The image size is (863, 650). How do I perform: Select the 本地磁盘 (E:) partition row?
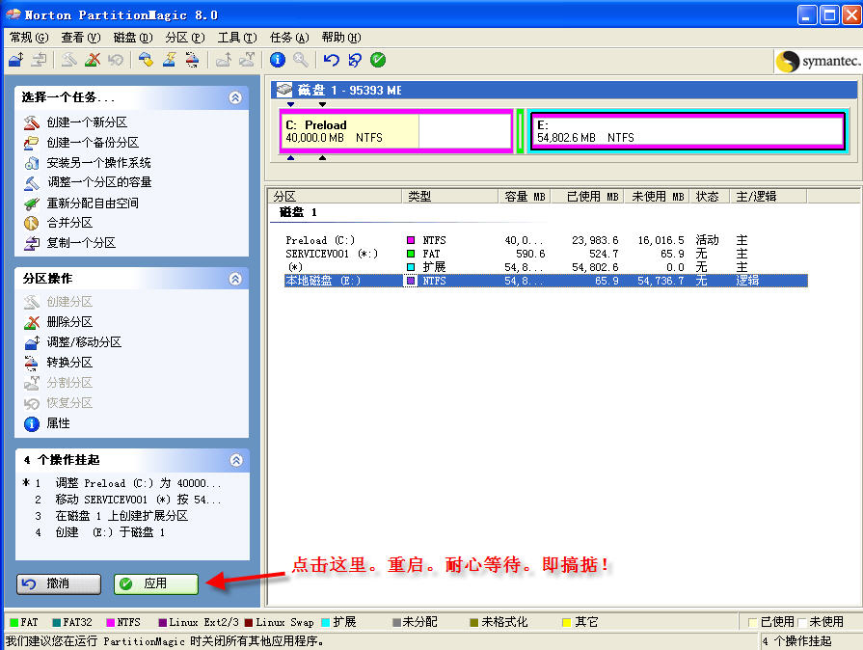pos(545,281)
